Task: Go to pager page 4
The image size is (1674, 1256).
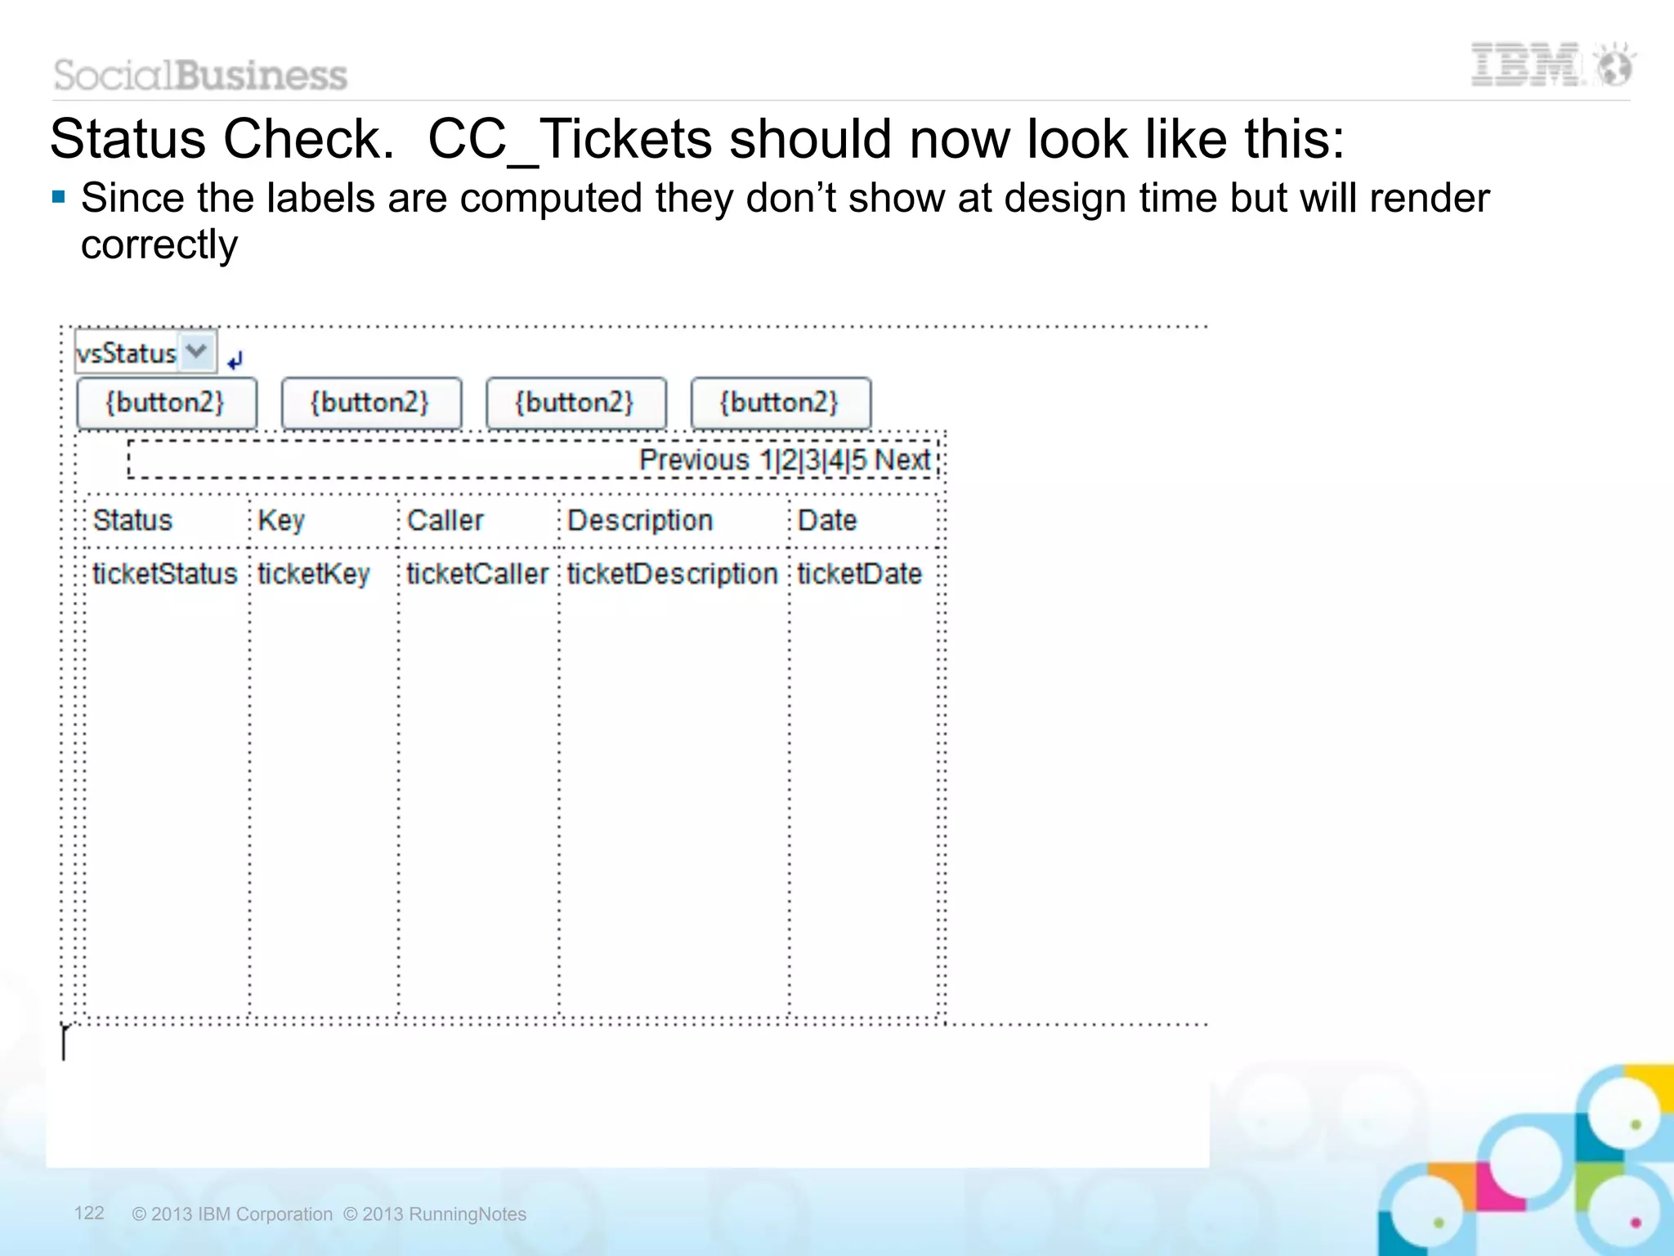Action: click(835, 460)
